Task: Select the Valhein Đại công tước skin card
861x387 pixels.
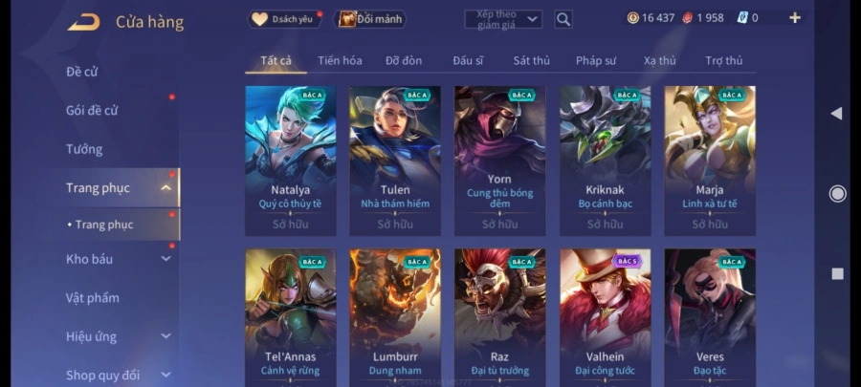Action: click(x=606, y=318)
